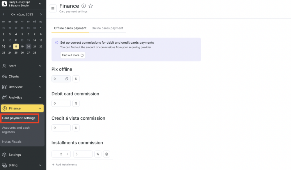Mark Finance page as favorite with star
The height and width of the screenshot is (170, 291).
tap(91, 6)
